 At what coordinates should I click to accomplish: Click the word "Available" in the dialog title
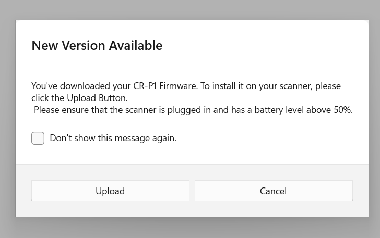point(135,45)
